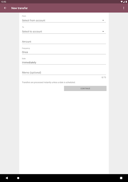This screenshot has width=128, height=182.
Task: Tap the Android back navigation triangle
Action: (7, 178)
